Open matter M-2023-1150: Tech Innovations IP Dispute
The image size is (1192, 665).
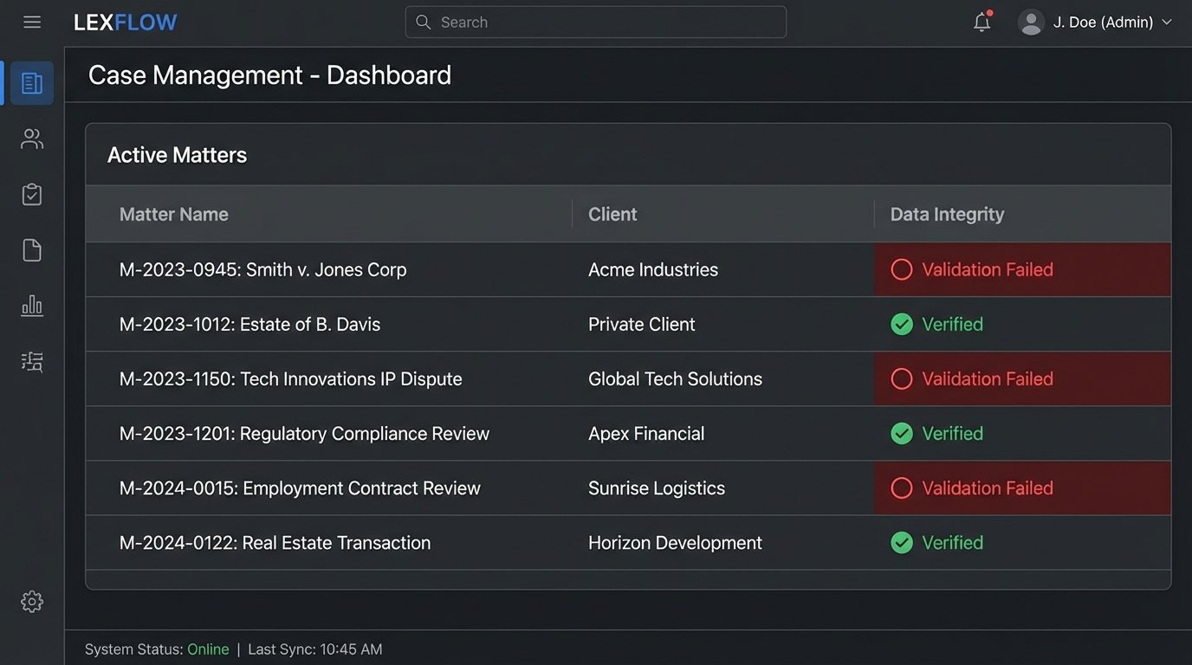[x=290, y=378]
